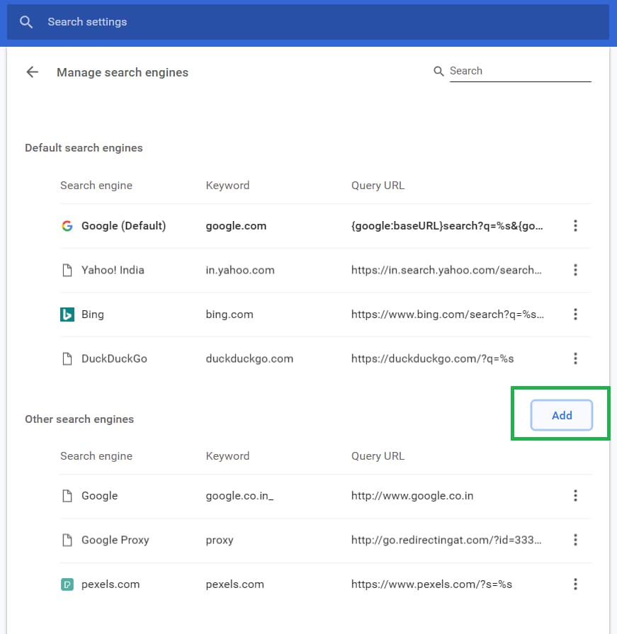Open the three-dot menu for Bing
This screenshot has height=634, width=617.
pos(575,315)
